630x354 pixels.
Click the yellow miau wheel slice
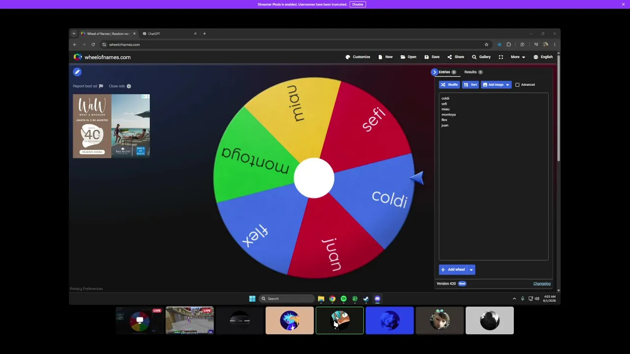pos(295,111)
